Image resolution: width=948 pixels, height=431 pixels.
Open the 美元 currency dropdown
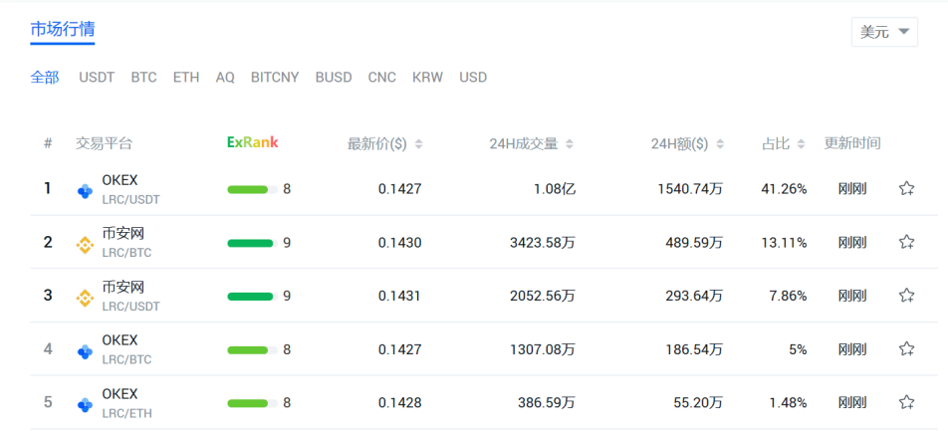pos(884,32)
